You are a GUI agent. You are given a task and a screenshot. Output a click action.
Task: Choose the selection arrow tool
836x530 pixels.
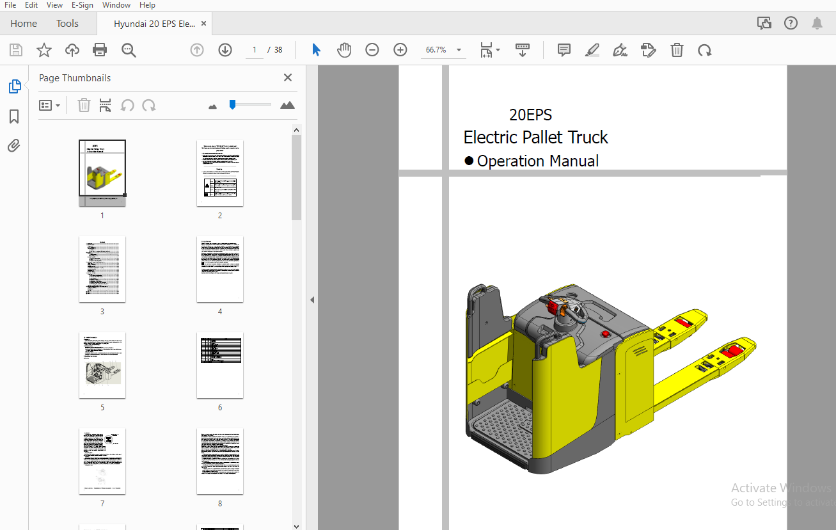click(x=316, y=50)
